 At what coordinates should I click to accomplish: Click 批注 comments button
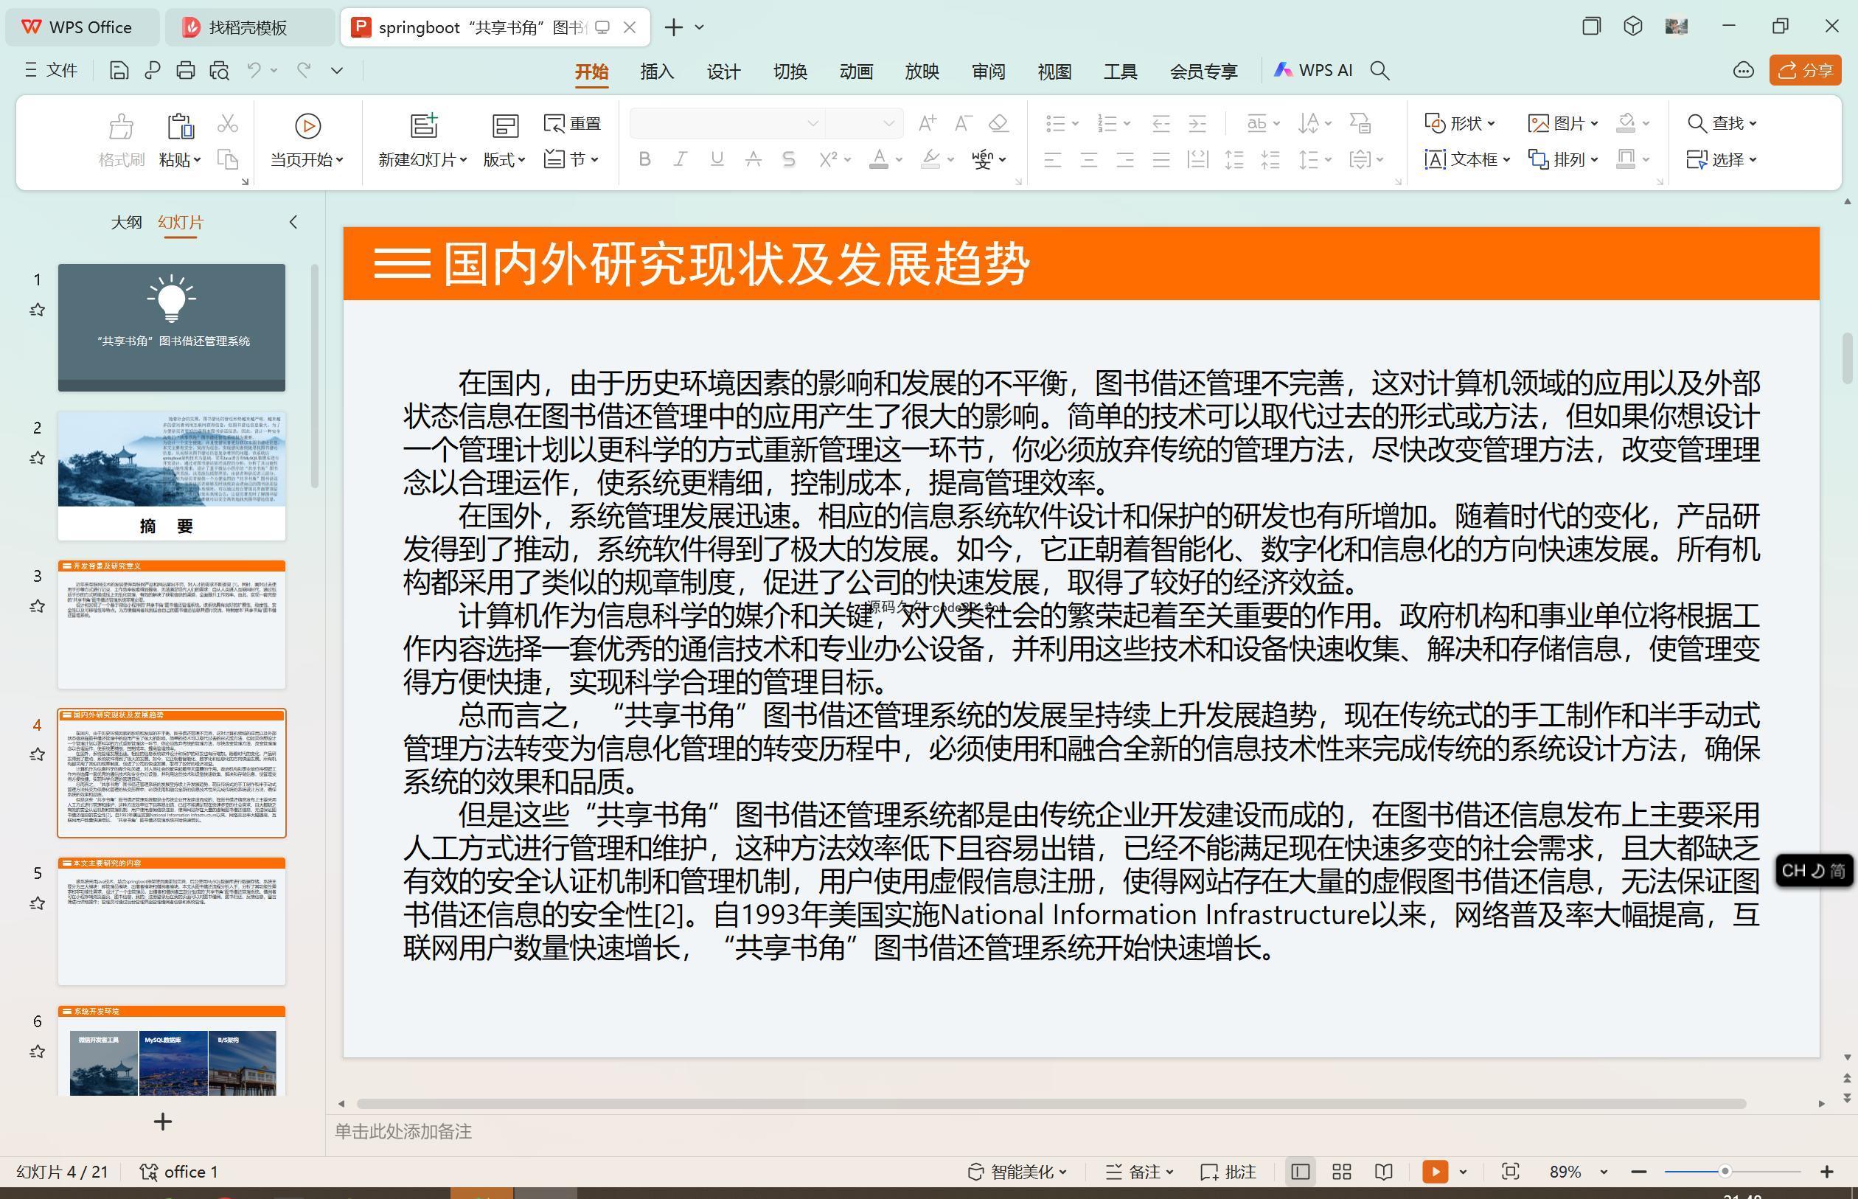click(x=1229, y=1172)
